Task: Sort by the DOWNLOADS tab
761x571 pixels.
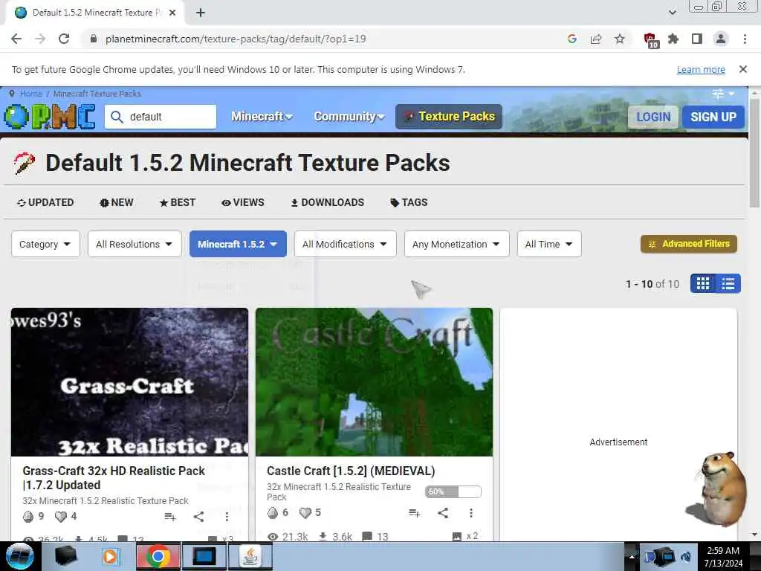Action: [x=328, y=202]
